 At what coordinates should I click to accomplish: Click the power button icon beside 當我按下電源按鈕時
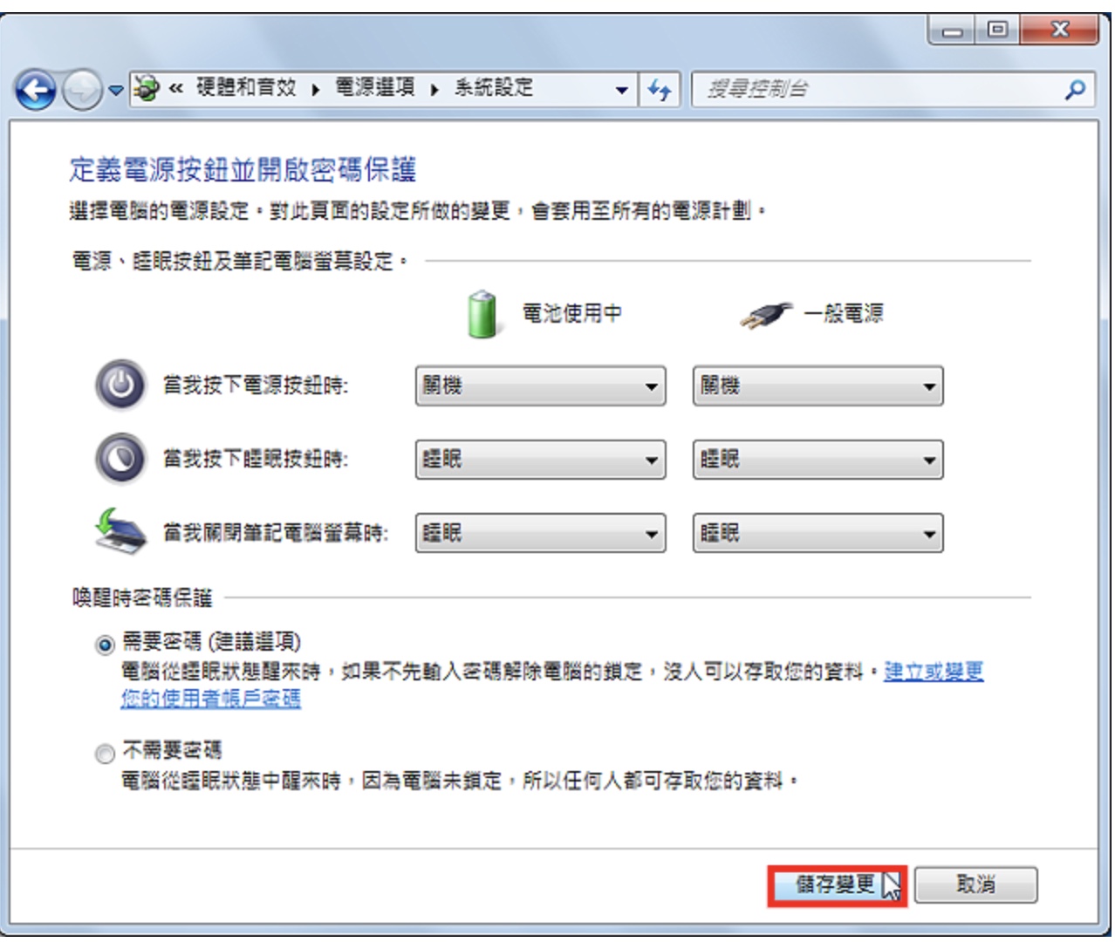point(120,385)
